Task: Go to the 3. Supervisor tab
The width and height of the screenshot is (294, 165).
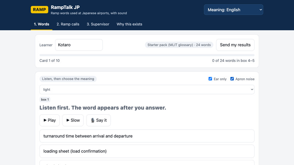Action: pyautogui.click(x=98, y=24)
